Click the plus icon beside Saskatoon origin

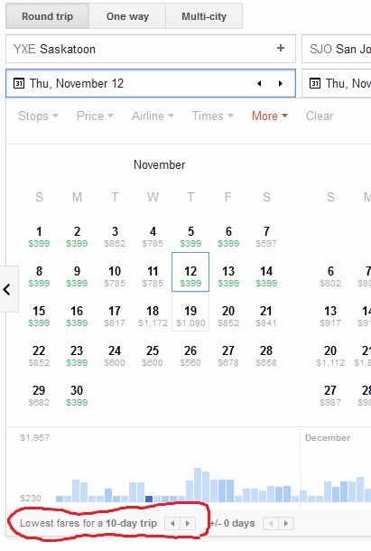tap(281, 48)
